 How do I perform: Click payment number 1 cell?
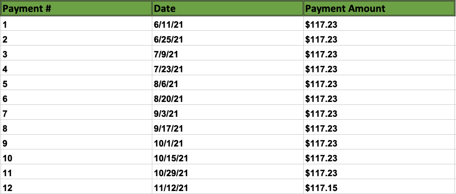click(x=76, y=23)
